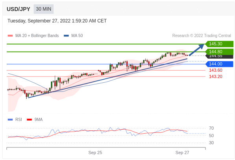Click the Research © 2022 Trading Central text
This screenshot has height=160, width=235.
(x=202, y=35)
